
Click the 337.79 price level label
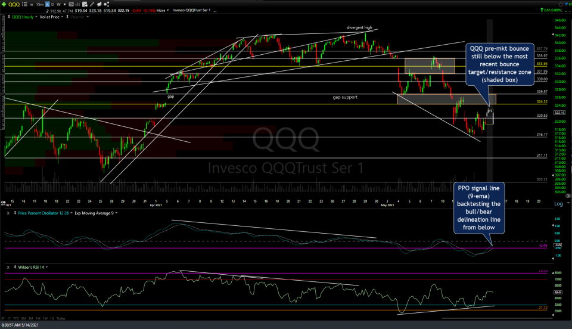(542, 48)
